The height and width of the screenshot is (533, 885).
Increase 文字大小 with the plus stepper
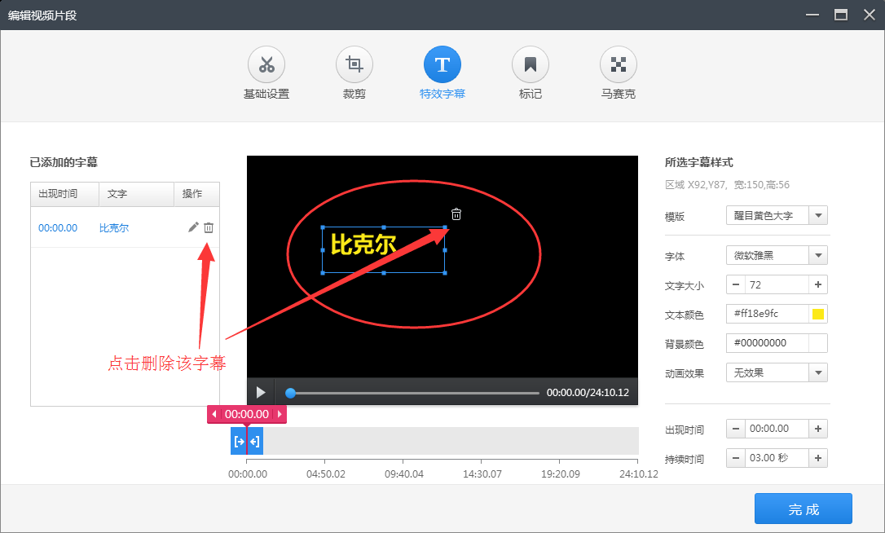click(818, 284)
